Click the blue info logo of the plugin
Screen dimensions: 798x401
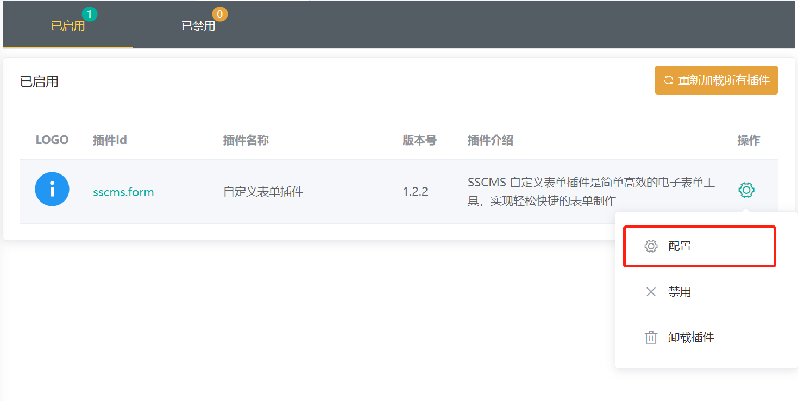[x=52, y=189]
